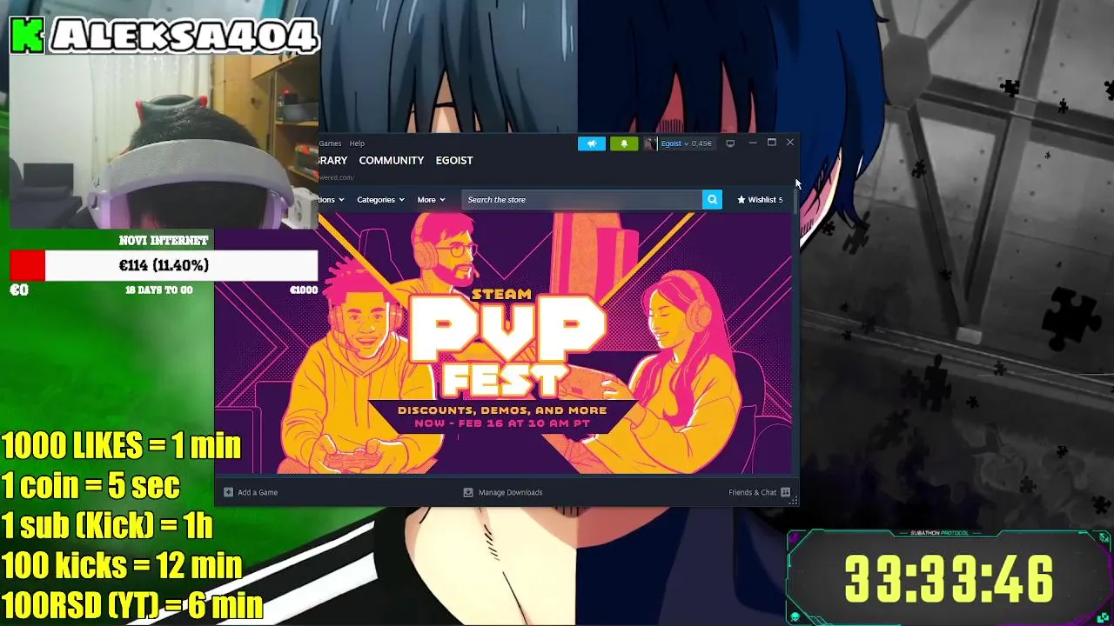
Task: Minimize the Steam window
Action: coord(752,143)
